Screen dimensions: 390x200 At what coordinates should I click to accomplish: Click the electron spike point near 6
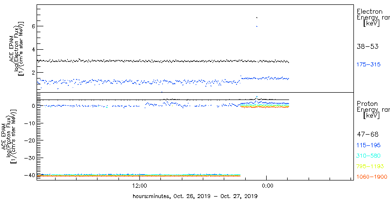point(257,26)
